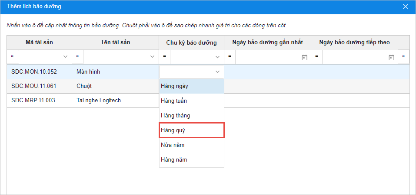Collapse the open cycle dropdown in Màn hình row

click(x=217, y=71)
